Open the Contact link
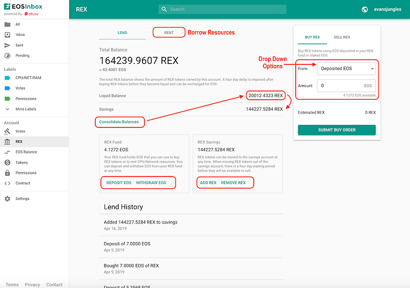The width and height of the screenshot is (410, 288). [54, 284]
